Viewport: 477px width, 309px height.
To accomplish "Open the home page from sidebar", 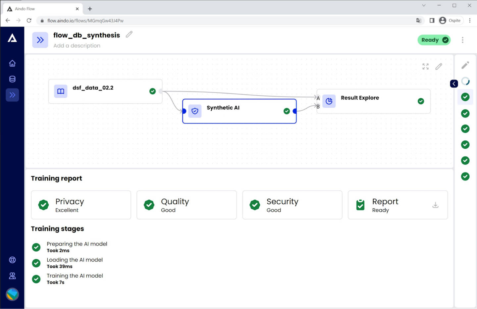I will point(12,63).
